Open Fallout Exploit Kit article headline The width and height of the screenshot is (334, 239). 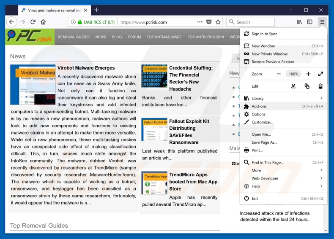pyautogui.click(x=189, y=132)
